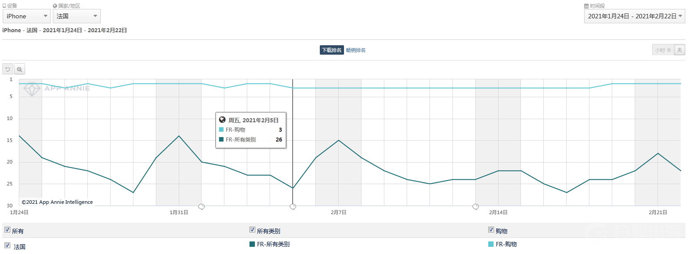Select the 下载排名 tab
This screenshot has height=254, width=688.
[331, 50]
